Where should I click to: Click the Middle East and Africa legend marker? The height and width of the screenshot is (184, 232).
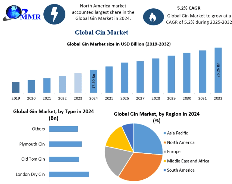165,161
